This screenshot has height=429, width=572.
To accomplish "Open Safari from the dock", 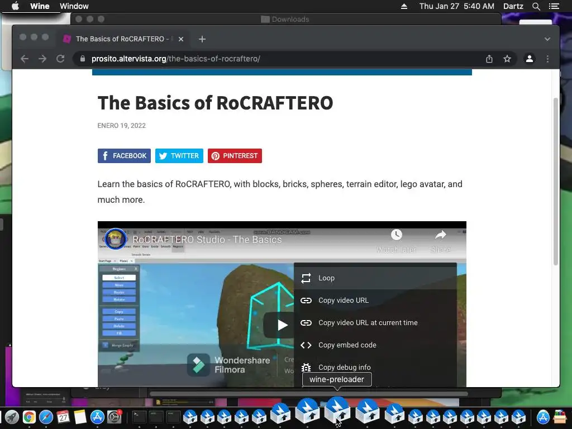I will (x=46, y=417).
